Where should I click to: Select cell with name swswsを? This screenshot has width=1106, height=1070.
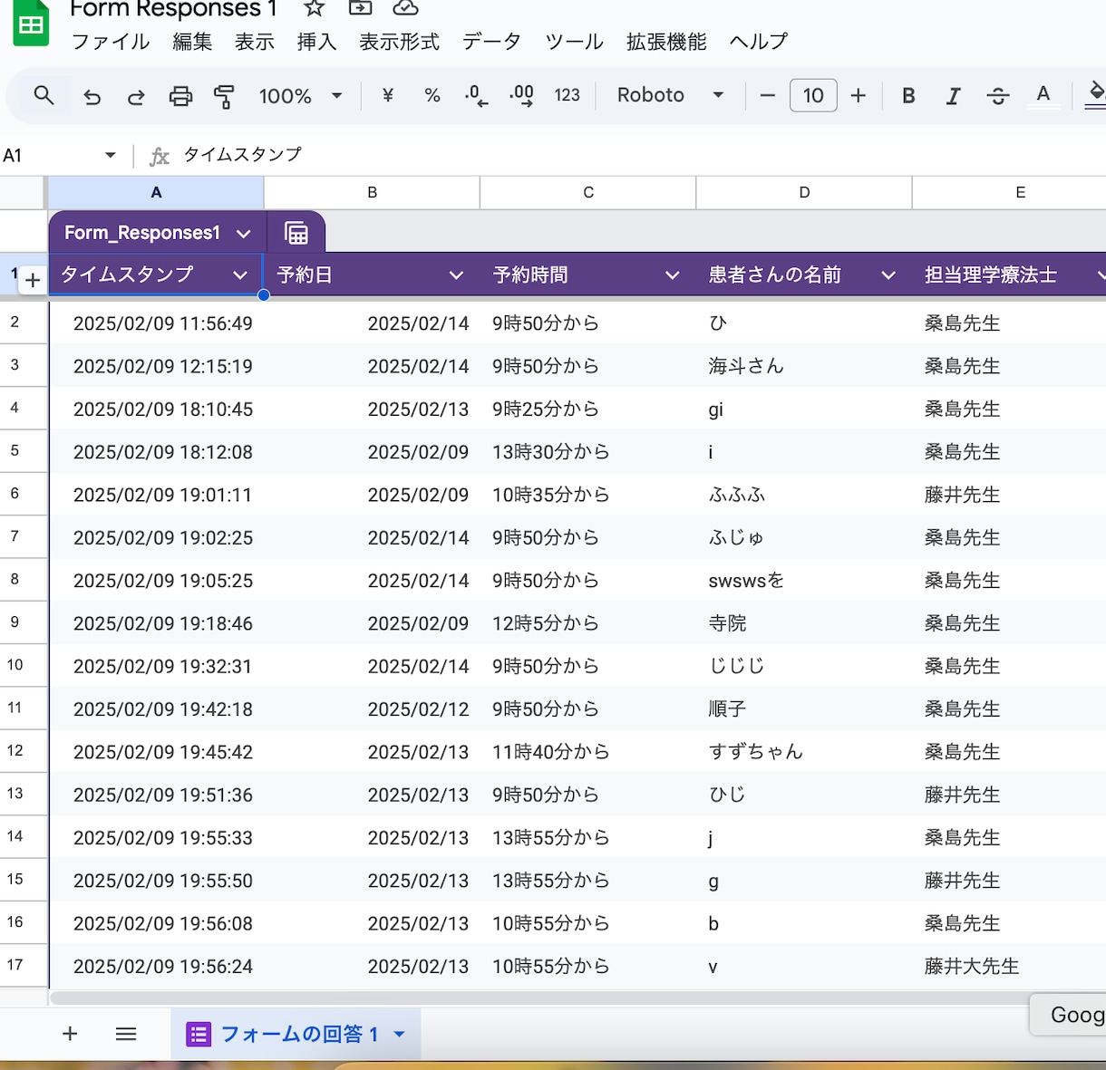point(803,581)
